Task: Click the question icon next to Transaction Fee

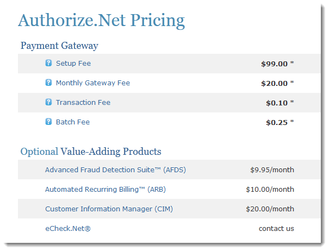Action: (48, 102)
